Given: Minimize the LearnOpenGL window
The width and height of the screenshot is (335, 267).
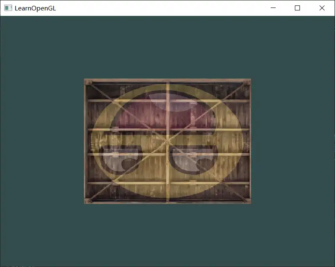Looking at the screenshot, I should [273, 8].
